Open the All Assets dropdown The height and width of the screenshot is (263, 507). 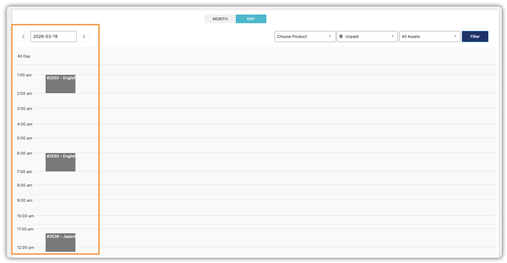429,37
